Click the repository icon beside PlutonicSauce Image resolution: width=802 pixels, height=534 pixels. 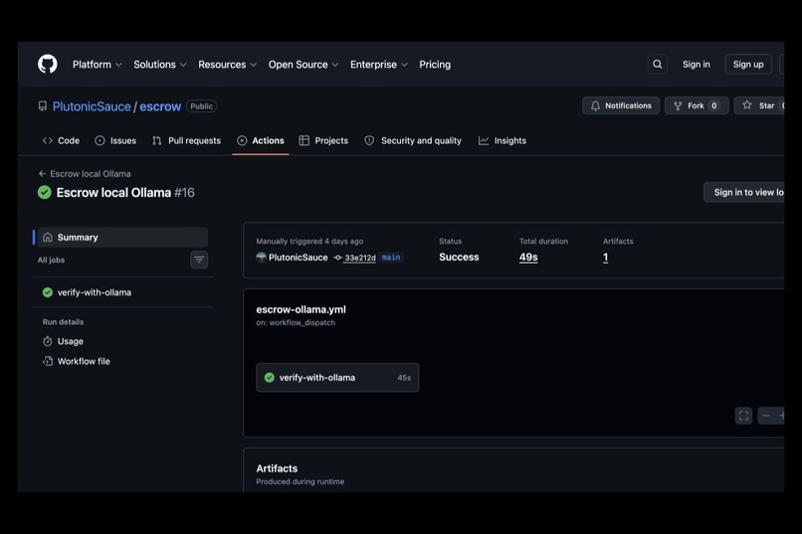point(43,106)
